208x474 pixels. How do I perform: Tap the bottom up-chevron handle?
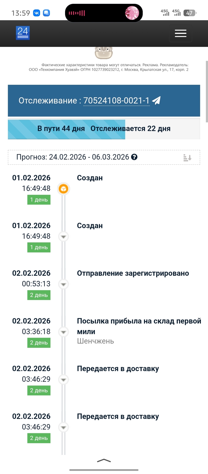104,461
